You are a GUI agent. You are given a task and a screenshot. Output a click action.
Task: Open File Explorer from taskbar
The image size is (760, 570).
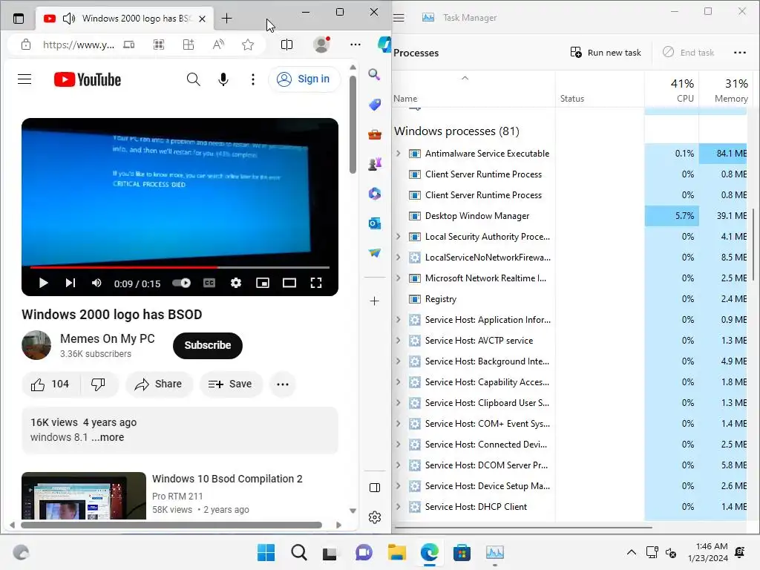(396, 552)
